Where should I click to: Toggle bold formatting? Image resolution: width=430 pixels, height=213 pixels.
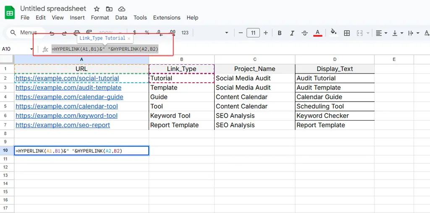coord(280,33)
